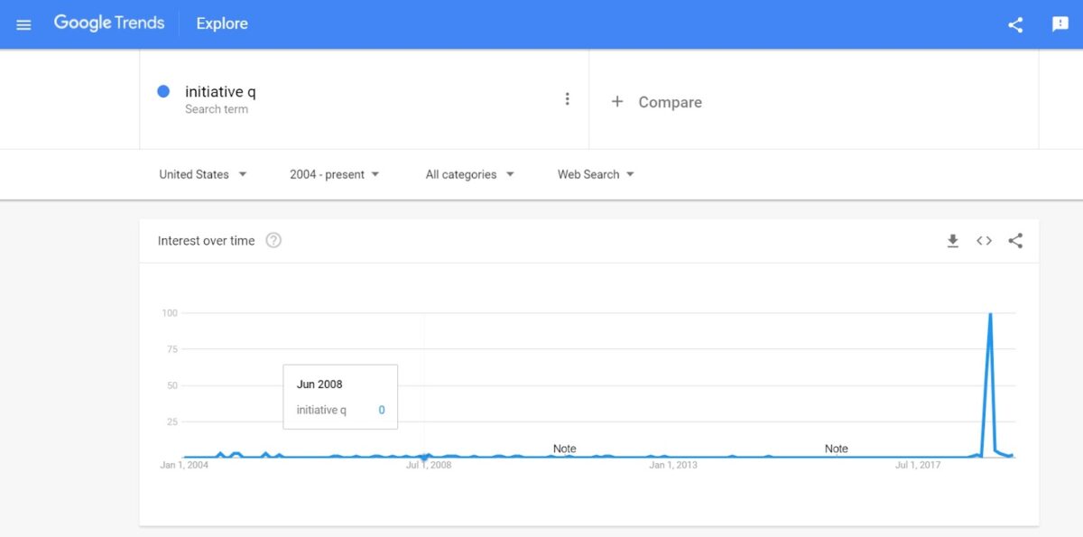Open the 2004 - present time range dropdown
This screenshot has height=537, width=1083.
coord(334,174)
